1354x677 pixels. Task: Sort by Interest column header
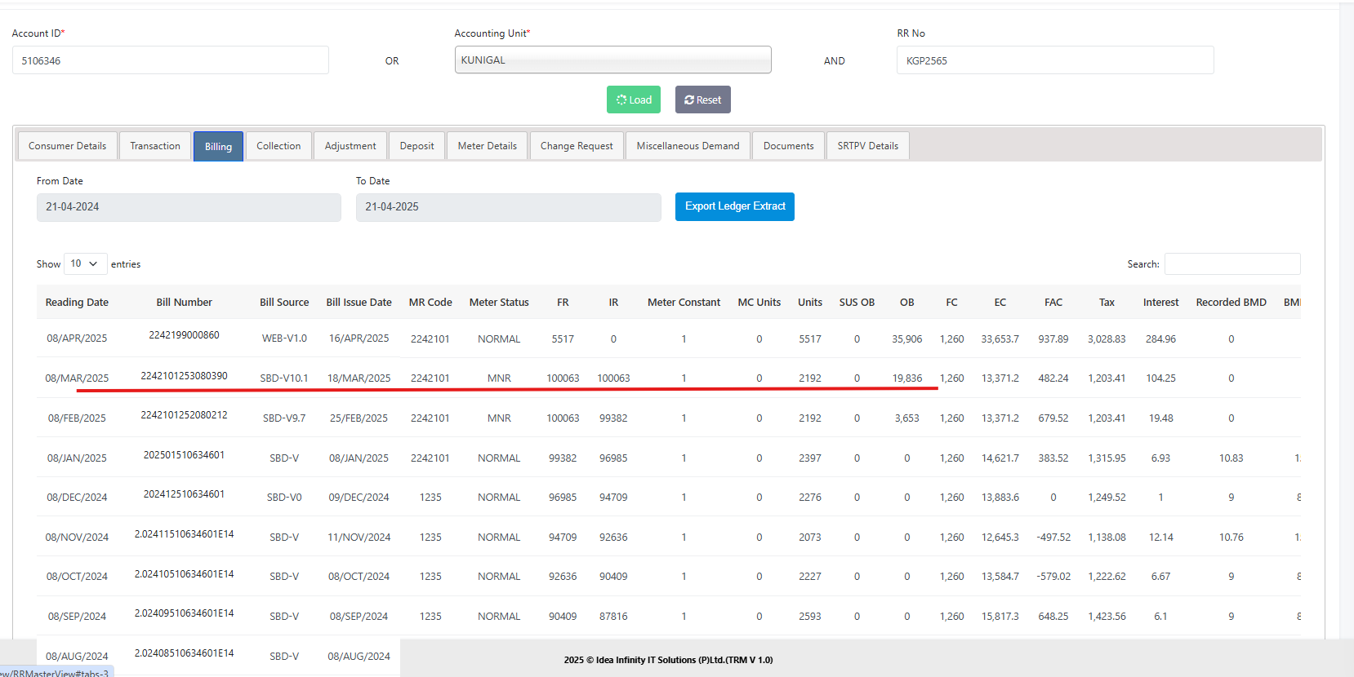(1160, 302)
